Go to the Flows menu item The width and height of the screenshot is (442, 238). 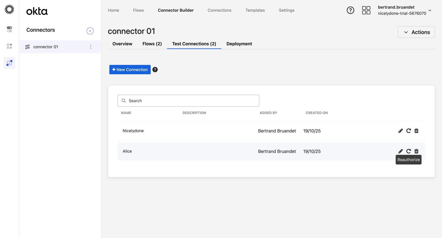click(x=138, y=10)
